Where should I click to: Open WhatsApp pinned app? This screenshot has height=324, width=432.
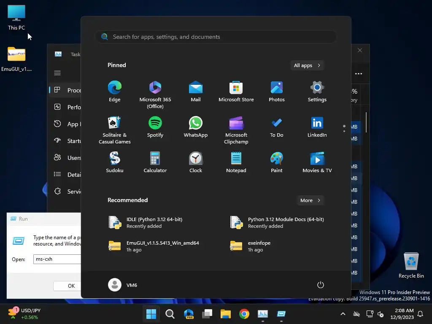pos(196,127)
